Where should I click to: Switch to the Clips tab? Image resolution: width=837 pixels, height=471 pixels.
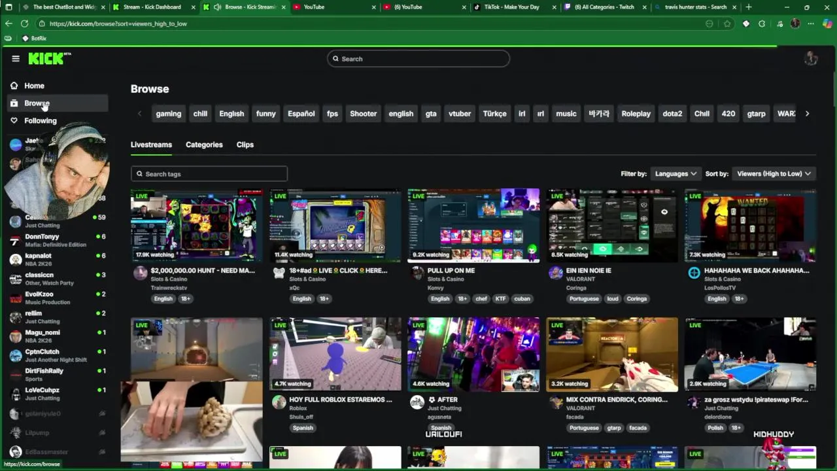tap(245, 145)
